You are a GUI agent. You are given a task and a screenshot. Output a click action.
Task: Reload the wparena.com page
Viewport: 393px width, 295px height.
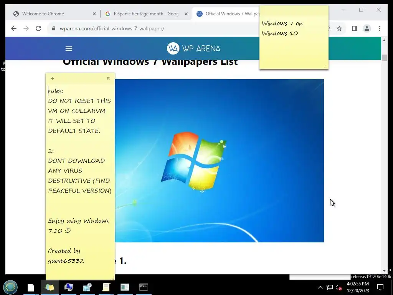pyautogui.click(x=38, y=28)
